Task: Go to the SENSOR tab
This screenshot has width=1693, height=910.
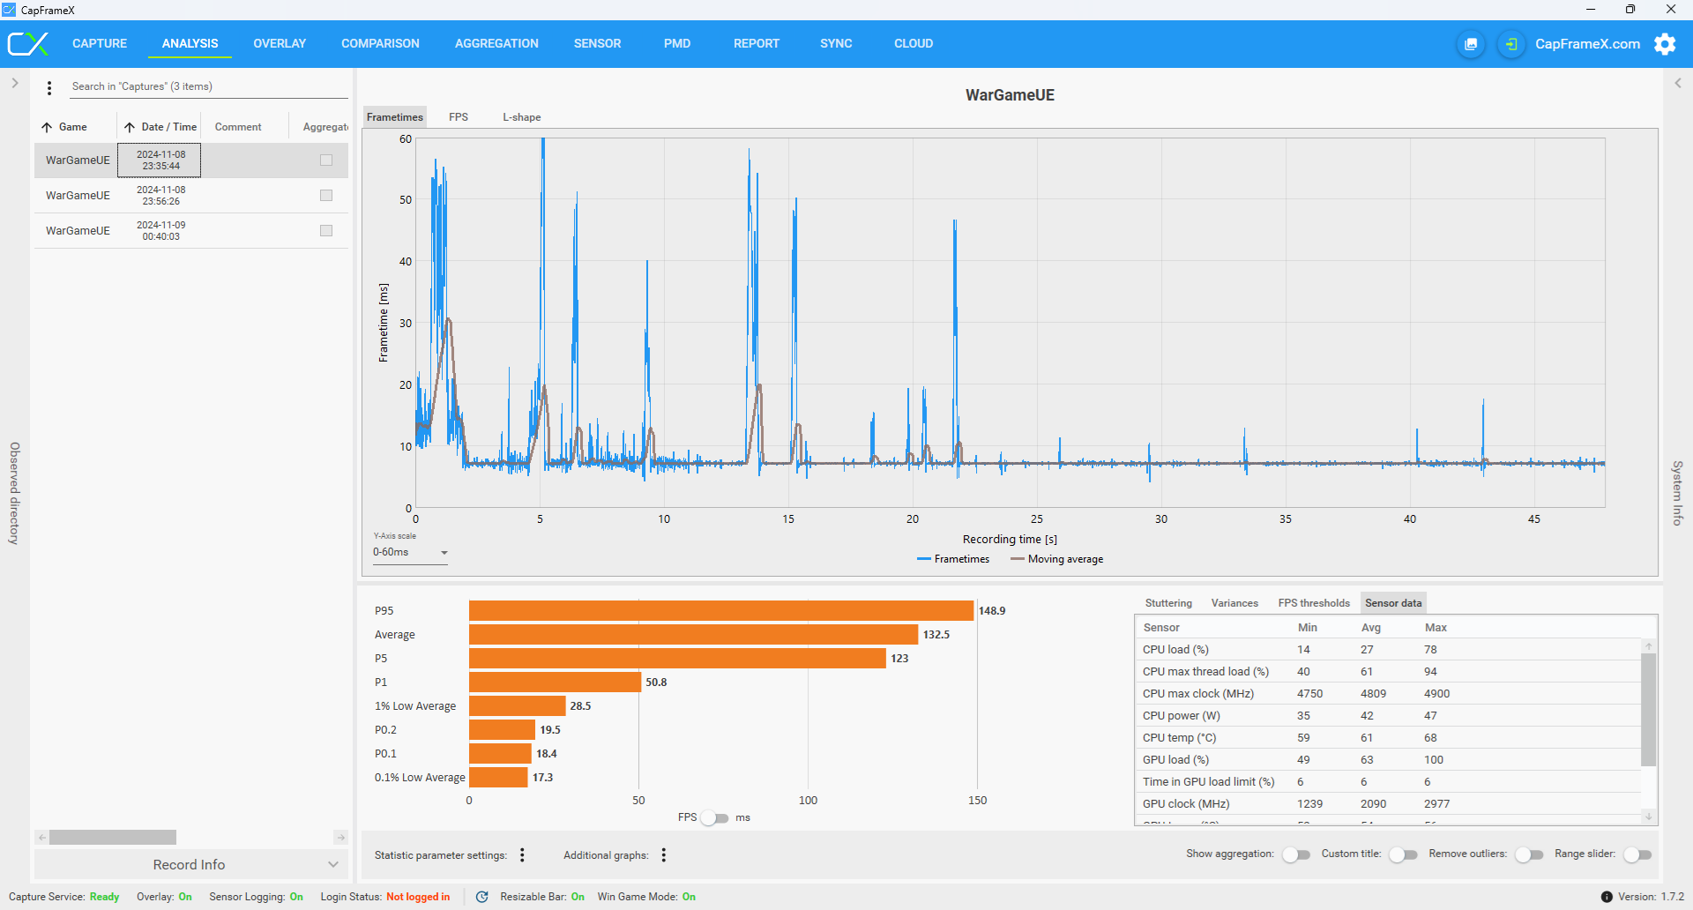Action: [597, 43]
